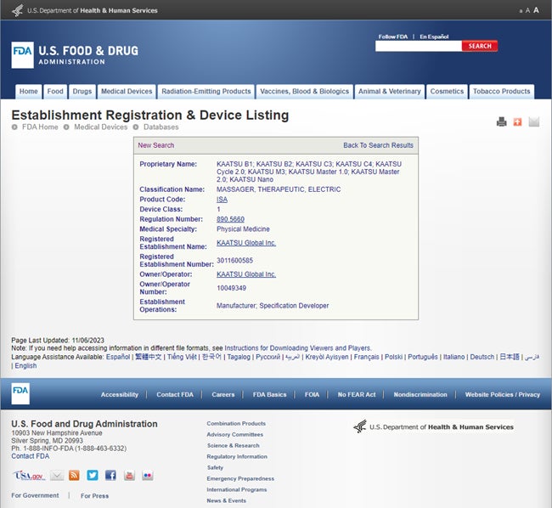Open Accessibility footer link
This screenshot has height=508, width=552.
point(120,395)
